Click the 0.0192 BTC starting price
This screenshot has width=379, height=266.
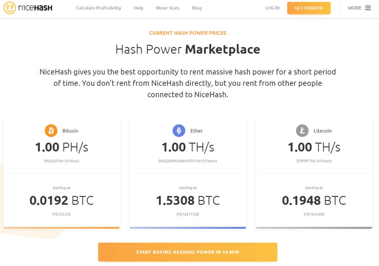click(x=62, y=201)
